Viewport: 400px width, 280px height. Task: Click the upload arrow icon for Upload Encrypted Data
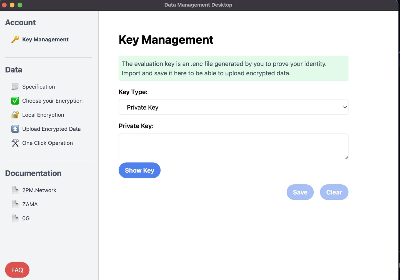(x=15, y=129)
